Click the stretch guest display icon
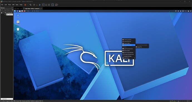 coord(56,5)
